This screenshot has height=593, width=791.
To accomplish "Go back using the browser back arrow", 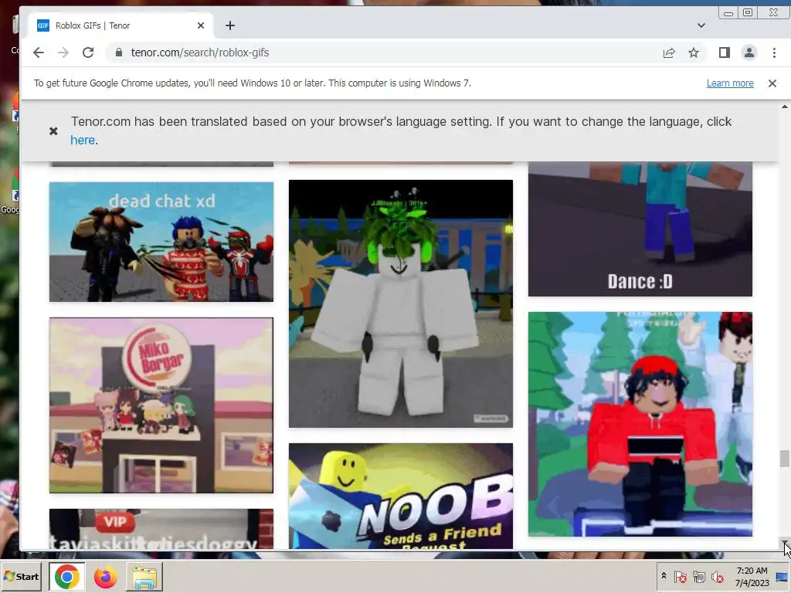I will (39, 53).
